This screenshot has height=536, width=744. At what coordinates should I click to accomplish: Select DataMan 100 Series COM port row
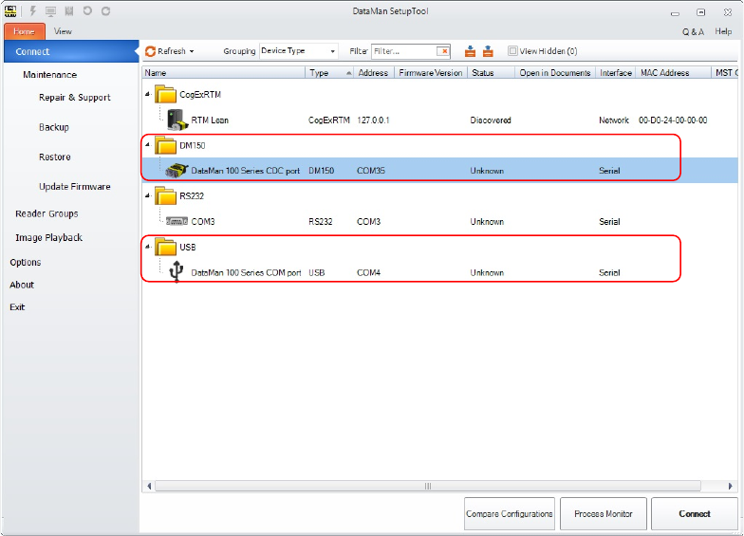coord(439,272)
